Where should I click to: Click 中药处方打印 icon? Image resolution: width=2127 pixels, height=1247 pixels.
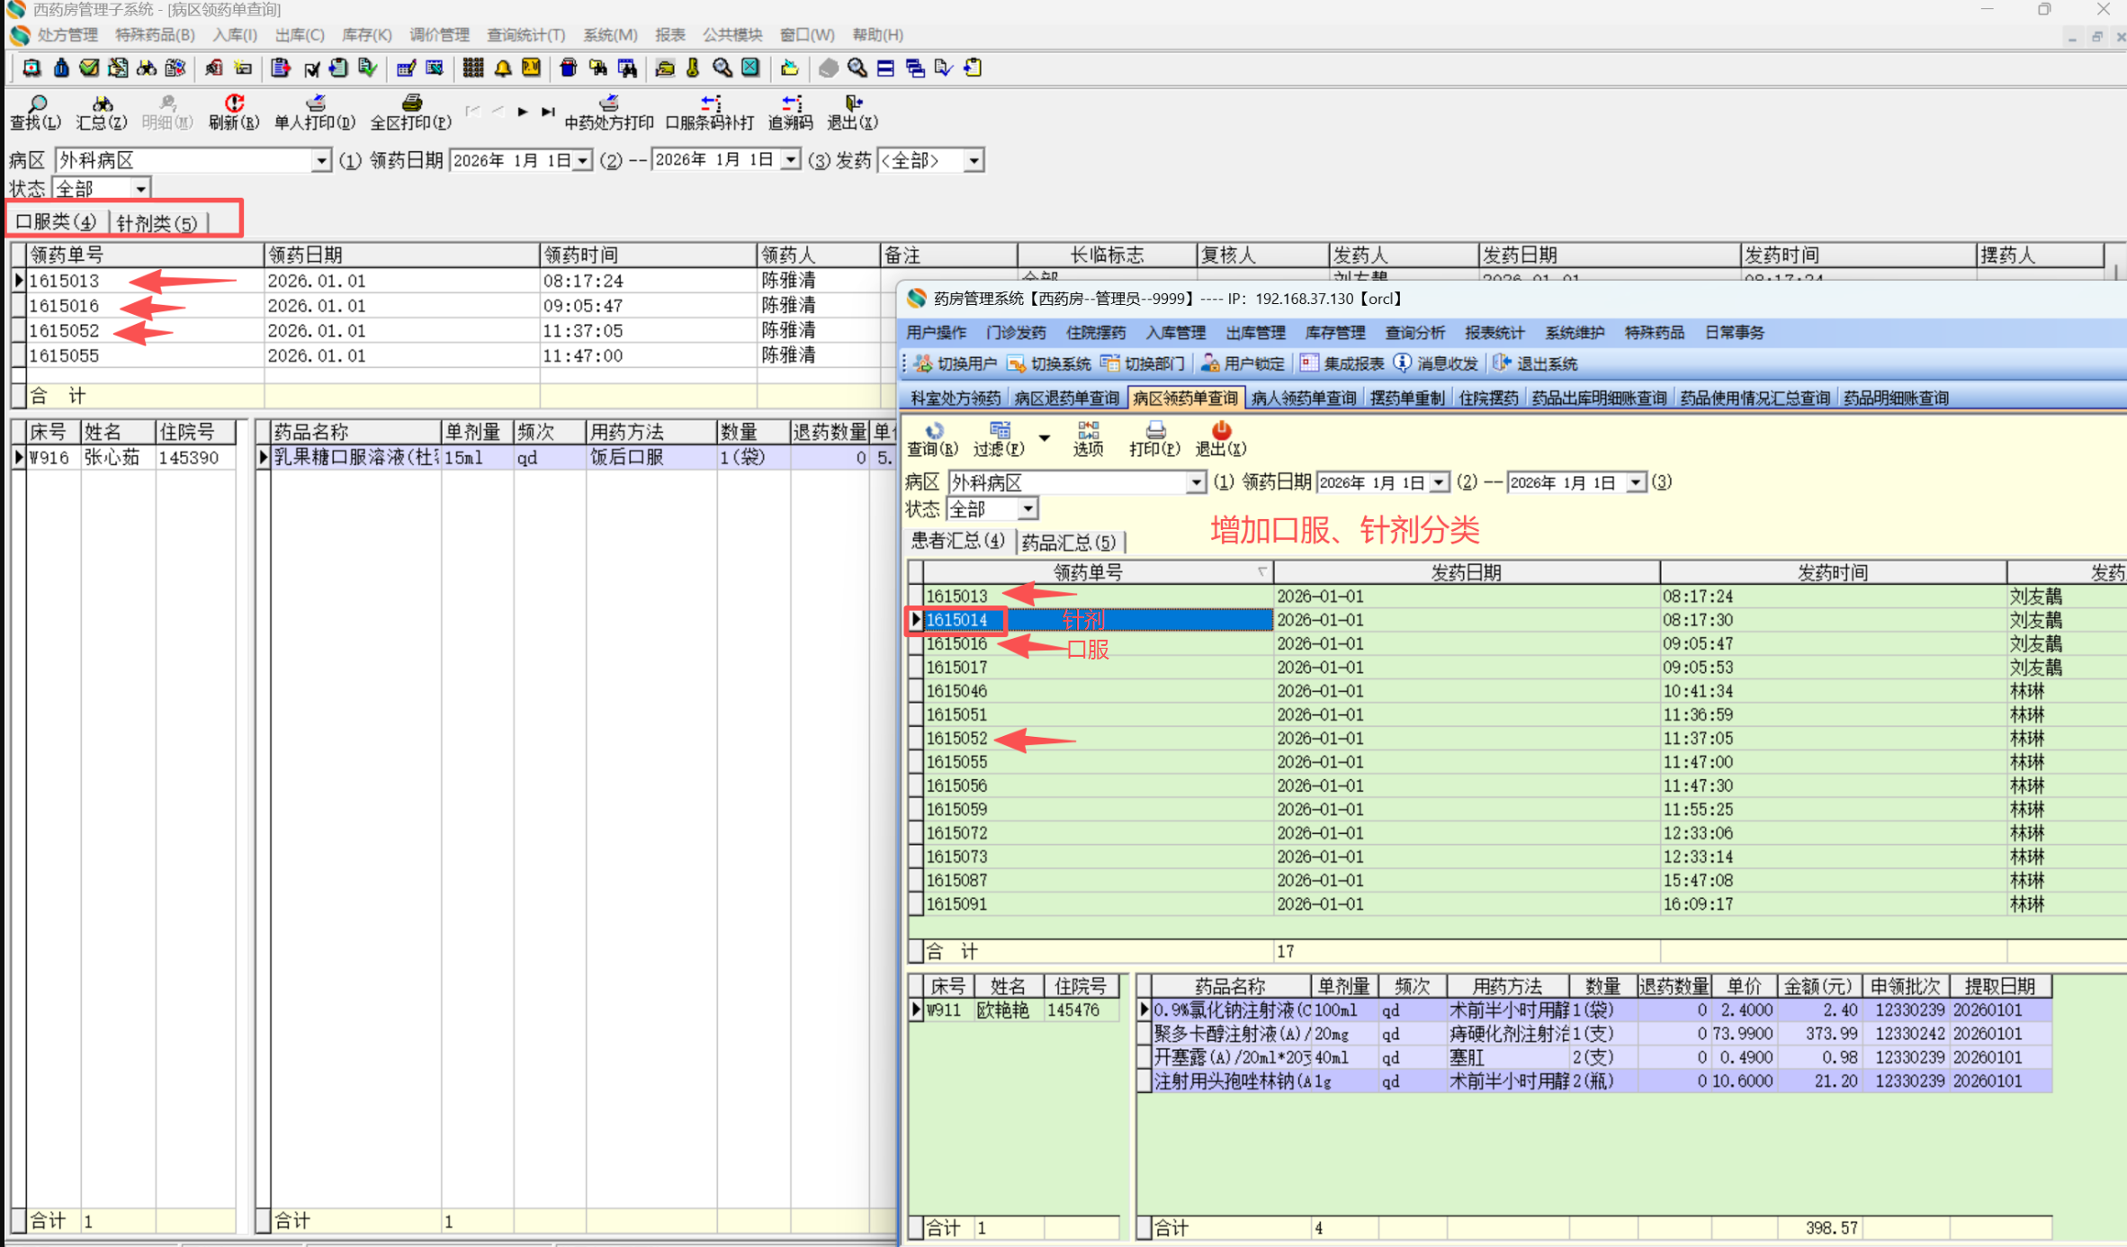pos(609,104)
